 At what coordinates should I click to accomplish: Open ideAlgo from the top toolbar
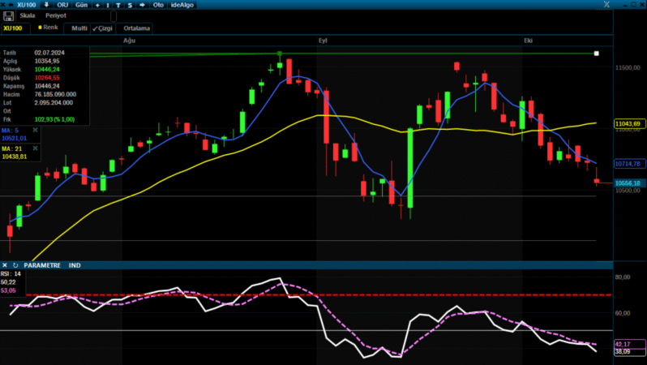183,5
